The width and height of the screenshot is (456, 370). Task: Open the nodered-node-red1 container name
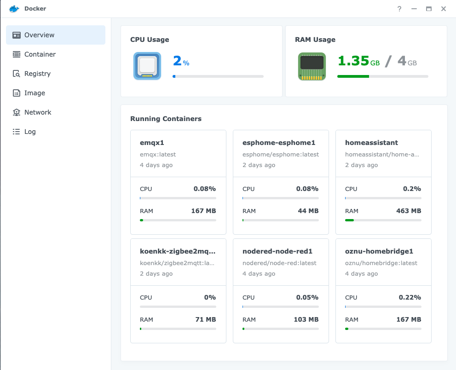[277, 251]
